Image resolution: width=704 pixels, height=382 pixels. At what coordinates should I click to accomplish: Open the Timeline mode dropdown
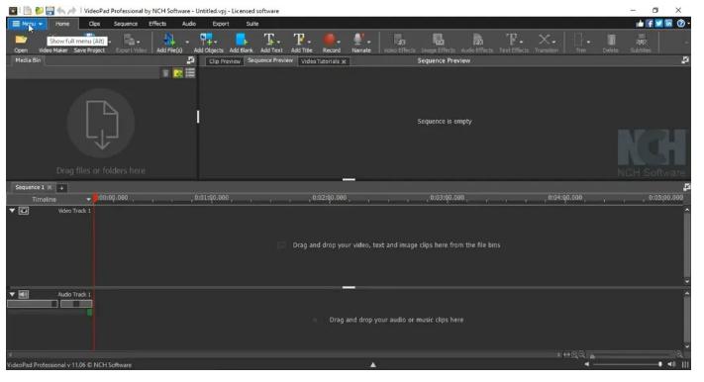click(88, 199)
